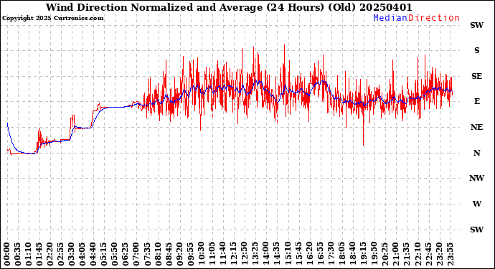Select the red Direction legend label
The width and height of the screenshot is (495, 269).
pyautogui.click(x=434, y=18)
